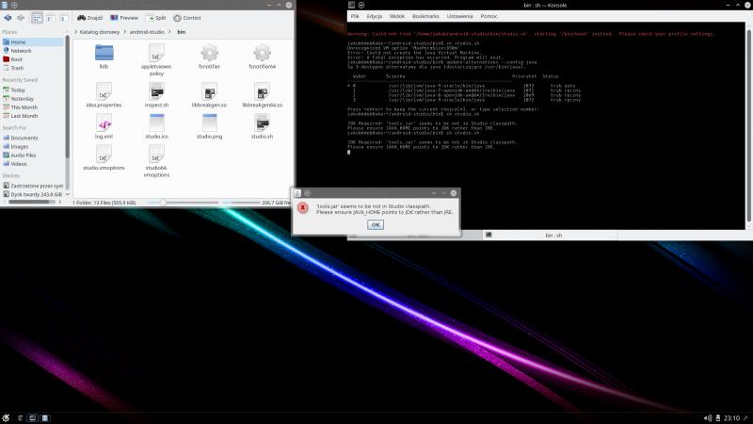Image resolution: width=753 pixels, height=424 pixels.
Task: Open the Bookmarks menu in Konsole
Action: (x=425, y=16)
